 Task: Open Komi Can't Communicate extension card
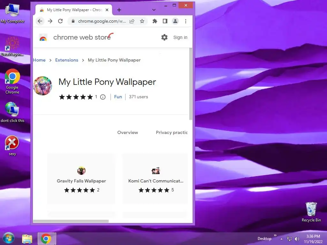click(156, 179)
